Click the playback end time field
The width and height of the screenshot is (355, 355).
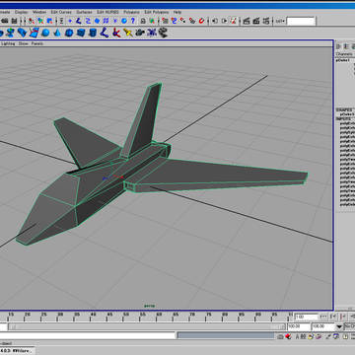299,326
